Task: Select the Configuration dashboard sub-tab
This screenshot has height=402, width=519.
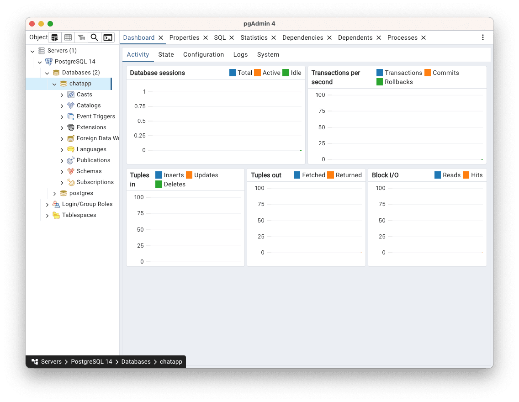Action: [204, 55]
